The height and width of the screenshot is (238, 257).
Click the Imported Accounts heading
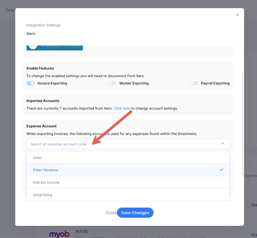(x=43, y=101)
